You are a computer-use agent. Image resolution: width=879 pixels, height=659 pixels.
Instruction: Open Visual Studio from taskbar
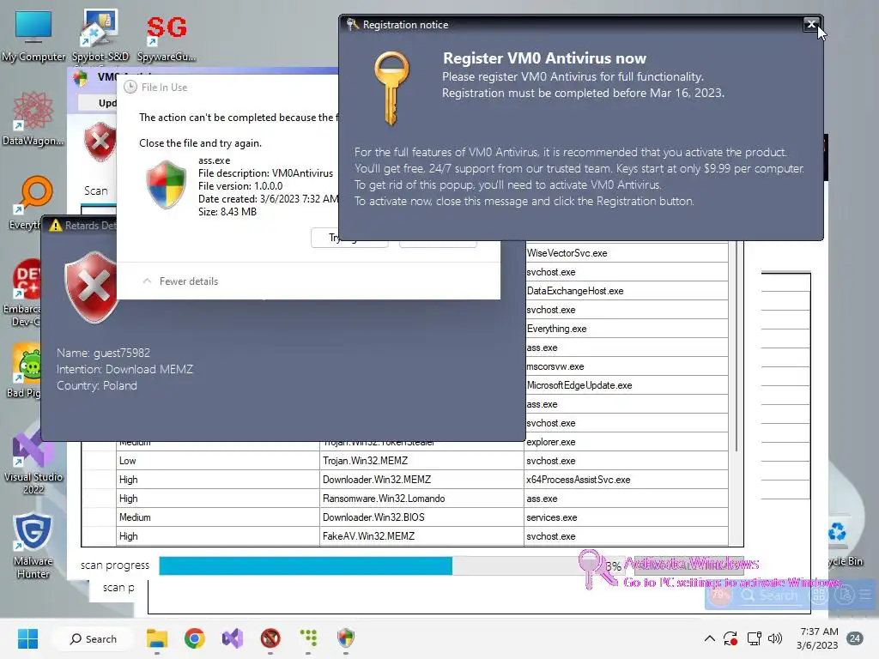tap(232, 638)
